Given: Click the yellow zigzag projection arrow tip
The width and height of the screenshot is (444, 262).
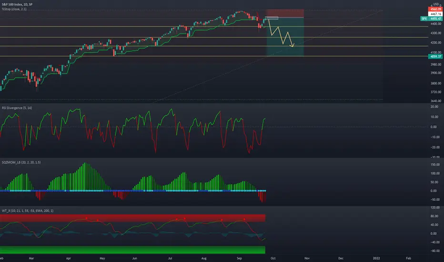Looking at the screenshot, I should pos(293,46).
